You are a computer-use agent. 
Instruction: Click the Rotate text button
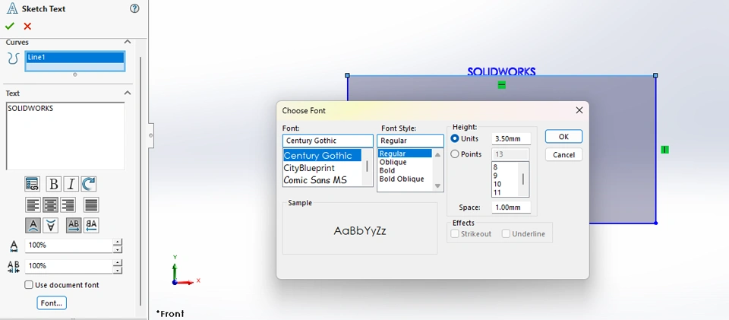pos(88,184)
